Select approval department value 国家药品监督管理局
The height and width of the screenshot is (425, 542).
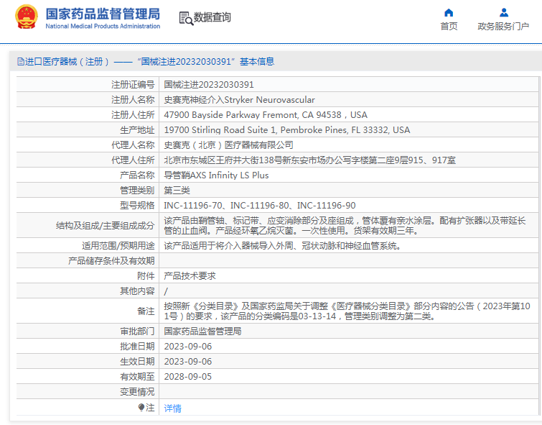point(202,332)
